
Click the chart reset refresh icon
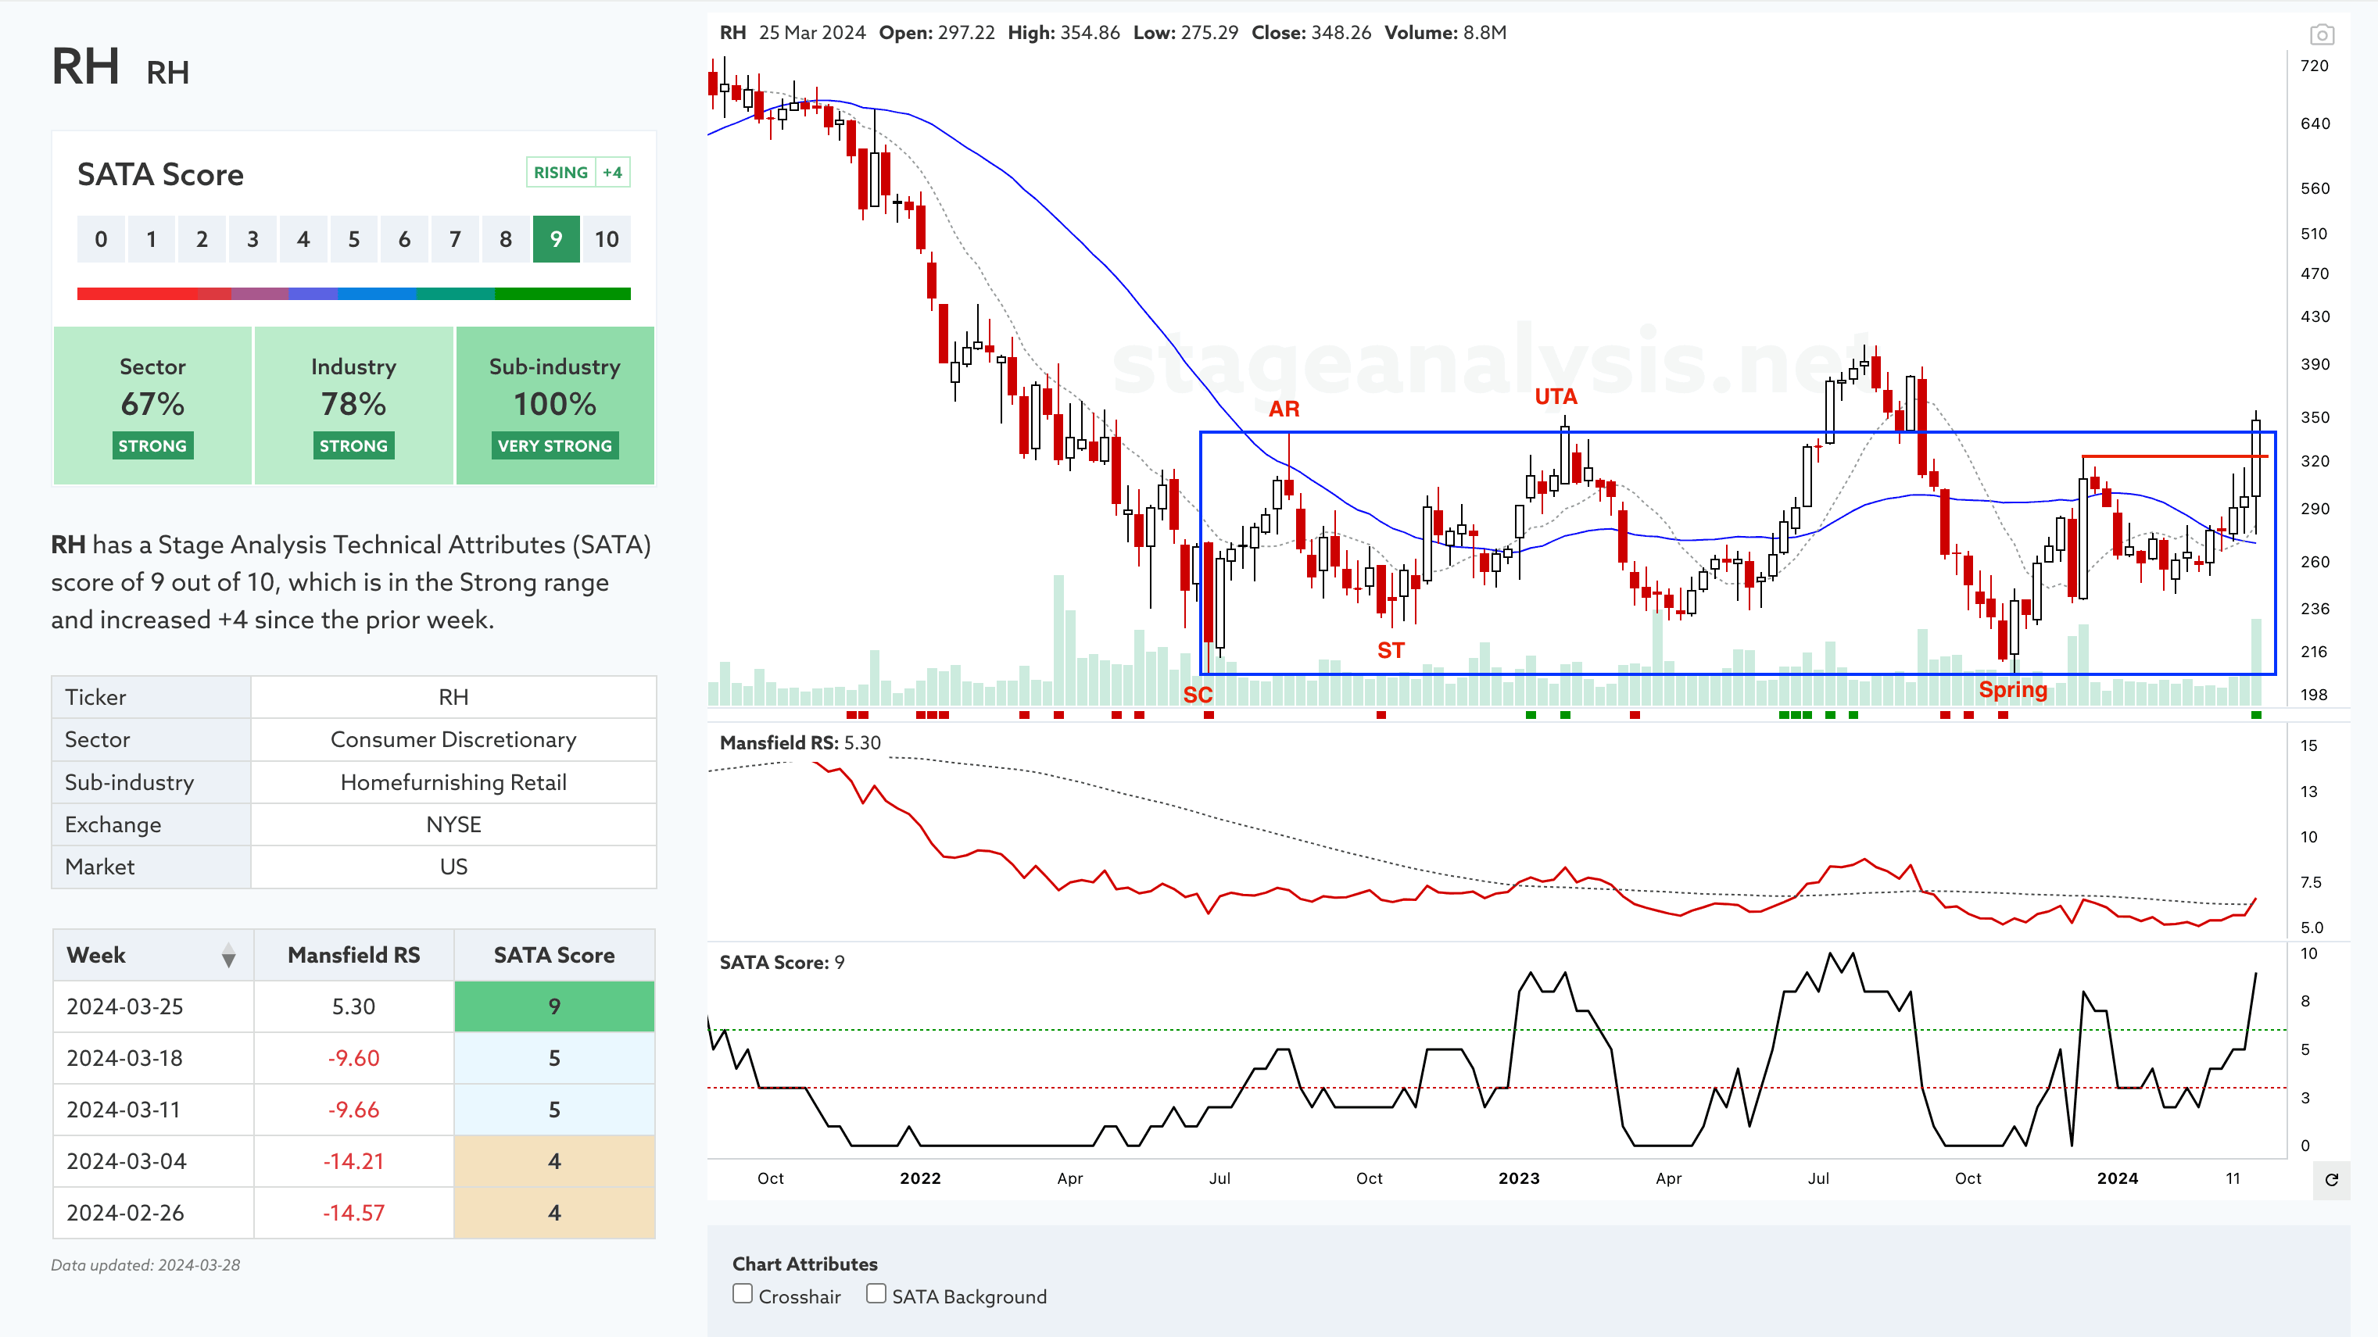(2331, 1179)
